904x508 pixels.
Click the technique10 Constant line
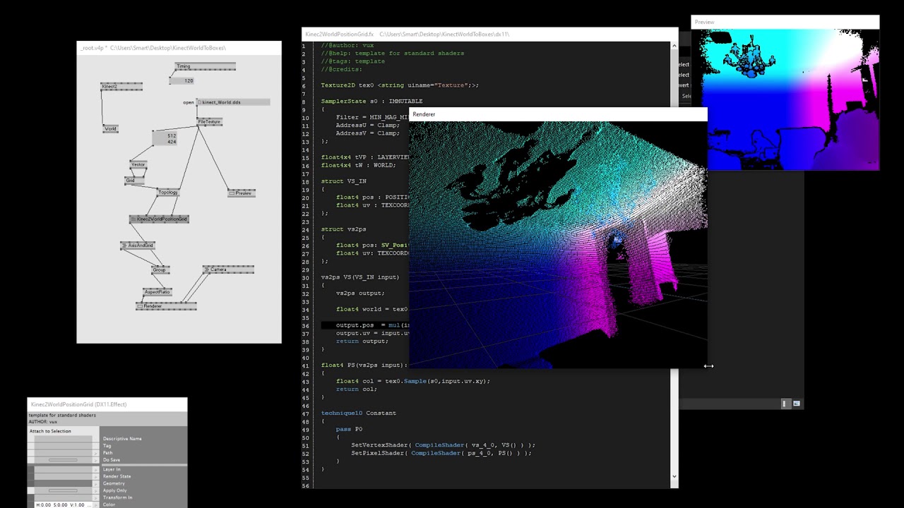point(359,413)
